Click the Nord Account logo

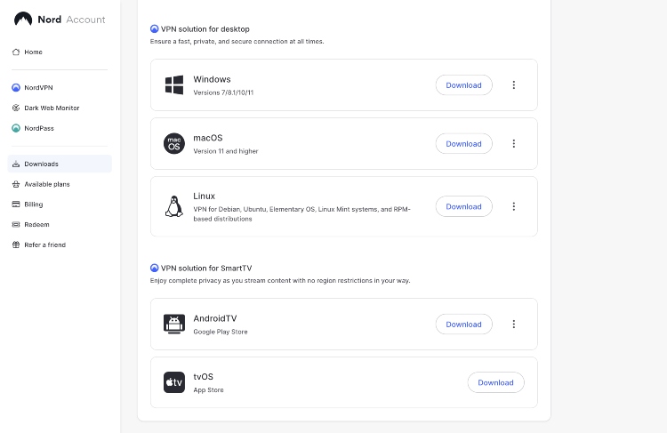coord(60,20)
